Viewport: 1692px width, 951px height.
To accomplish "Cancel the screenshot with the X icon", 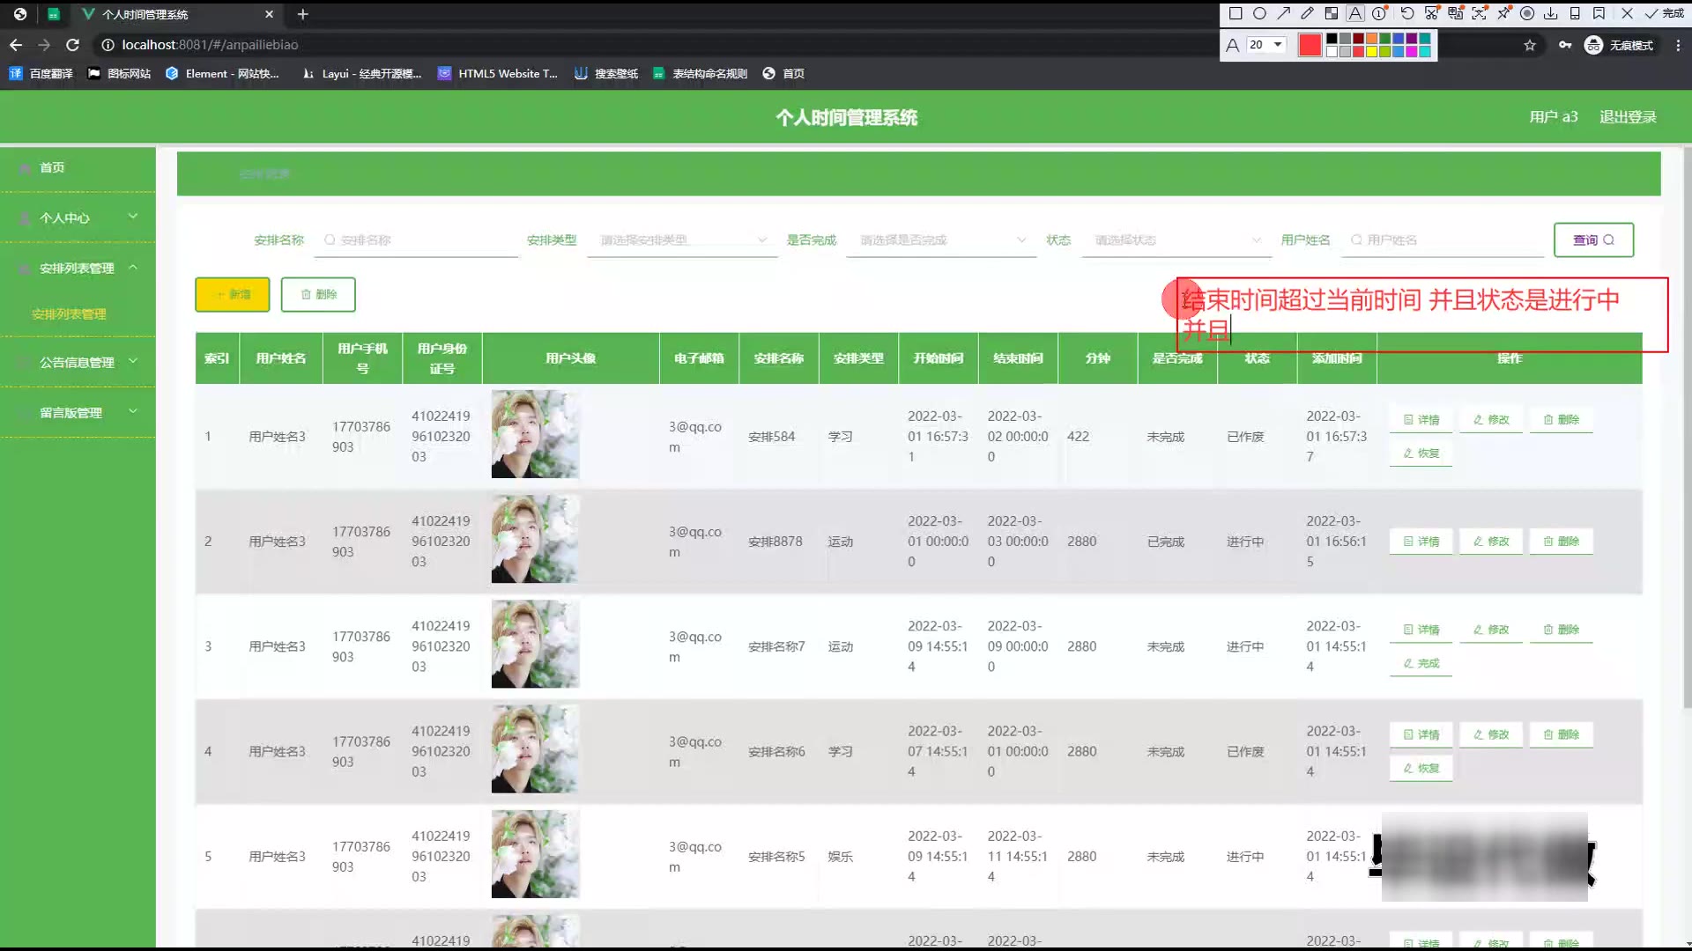I will (x=1627, y=13).
